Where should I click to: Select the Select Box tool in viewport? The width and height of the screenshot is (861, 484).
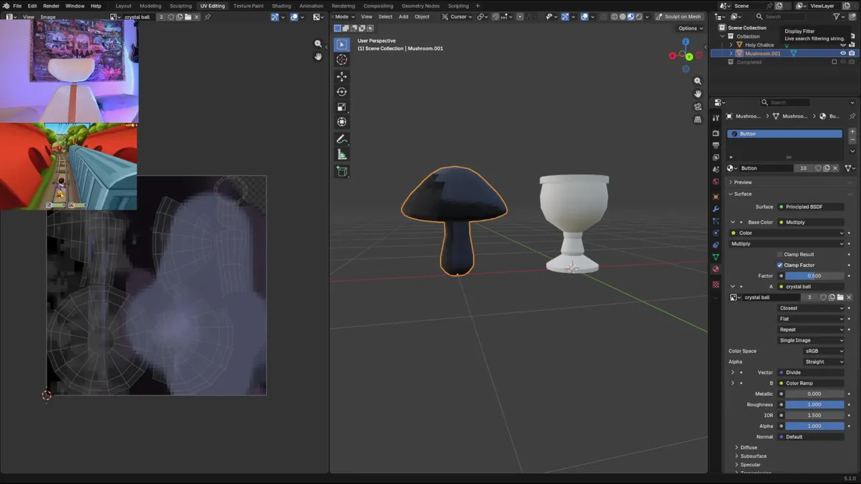[x=342, y=44]
